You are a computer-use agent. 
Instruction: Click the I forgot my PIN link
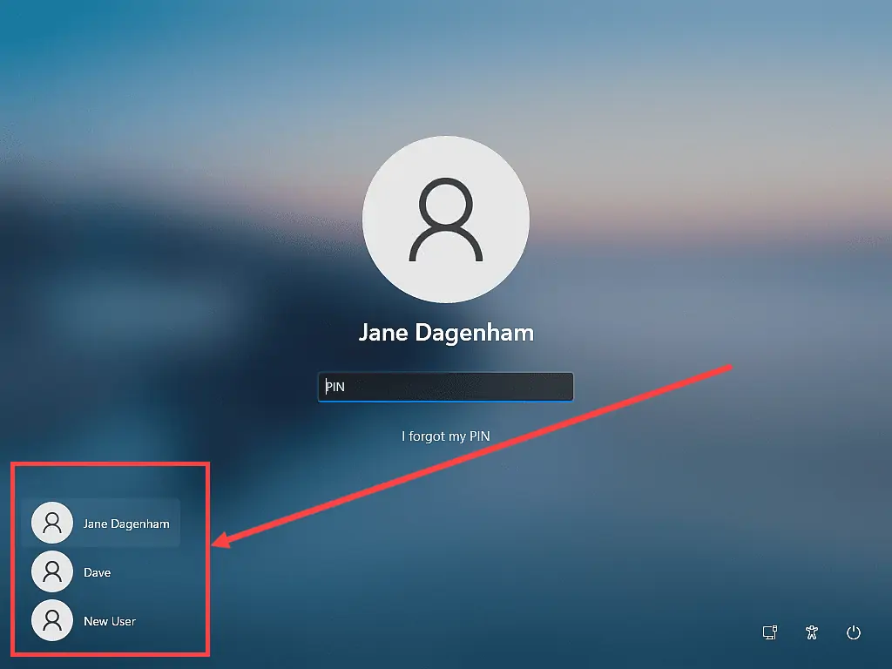[445, 436]
